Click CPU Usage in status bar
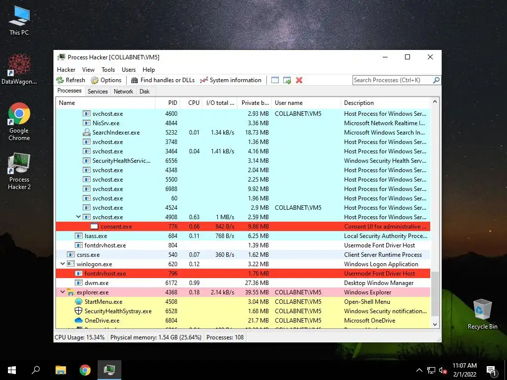 [x=80, y=337]
